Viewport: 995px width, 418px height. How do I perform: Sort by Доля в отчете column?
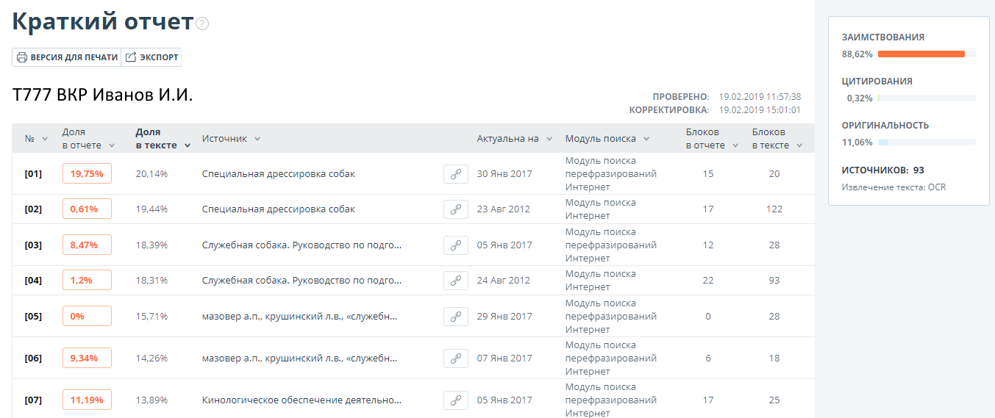[87, 139]
